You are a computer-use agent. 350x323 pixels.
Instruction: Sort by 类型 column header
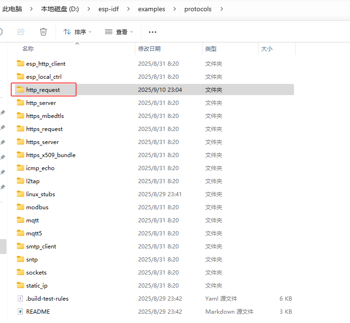pyautogui.click(x=211, y=48)
